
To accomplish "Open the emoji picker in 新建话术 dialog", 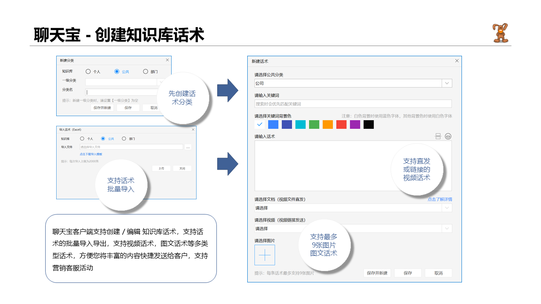I will pyautogui.click(x=448, y=136).
